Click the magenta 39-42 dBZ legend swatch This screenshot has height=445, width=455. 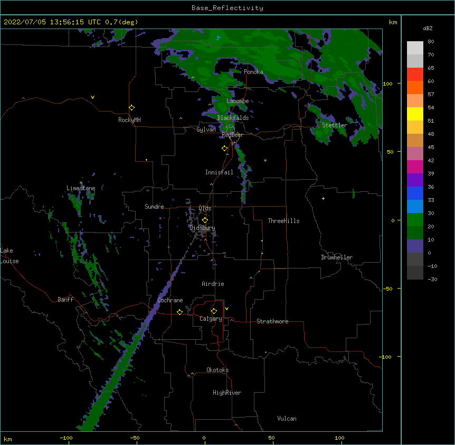pyautogui.click(x=415, y=166)
